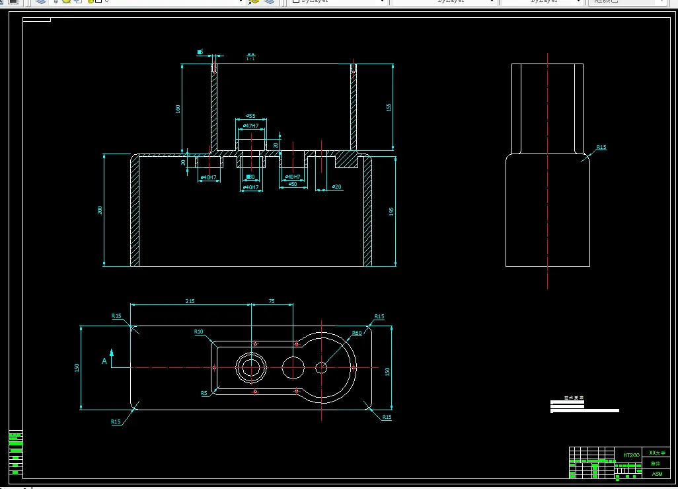Select the 200 height dimension text
The height and width of the screenshot is (489, 678).
pyautogui.click(x=100, y=210)
